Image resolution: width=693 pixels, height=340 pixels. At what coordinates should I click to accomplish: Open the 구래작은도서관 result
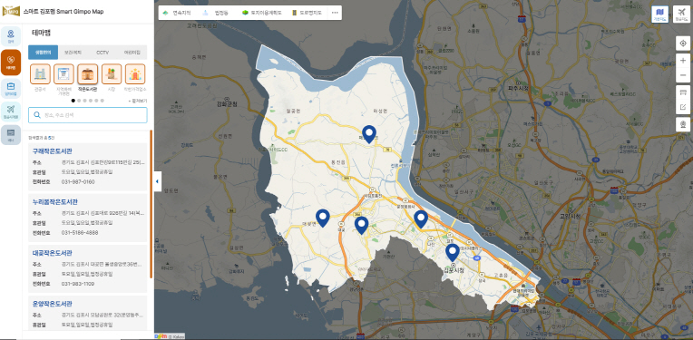(x=52, y=151)
